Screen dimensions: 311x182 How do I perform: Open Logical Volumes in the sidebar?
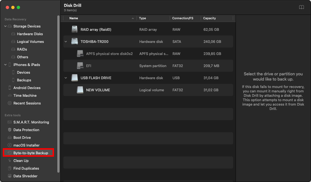[x=30, y=42]
